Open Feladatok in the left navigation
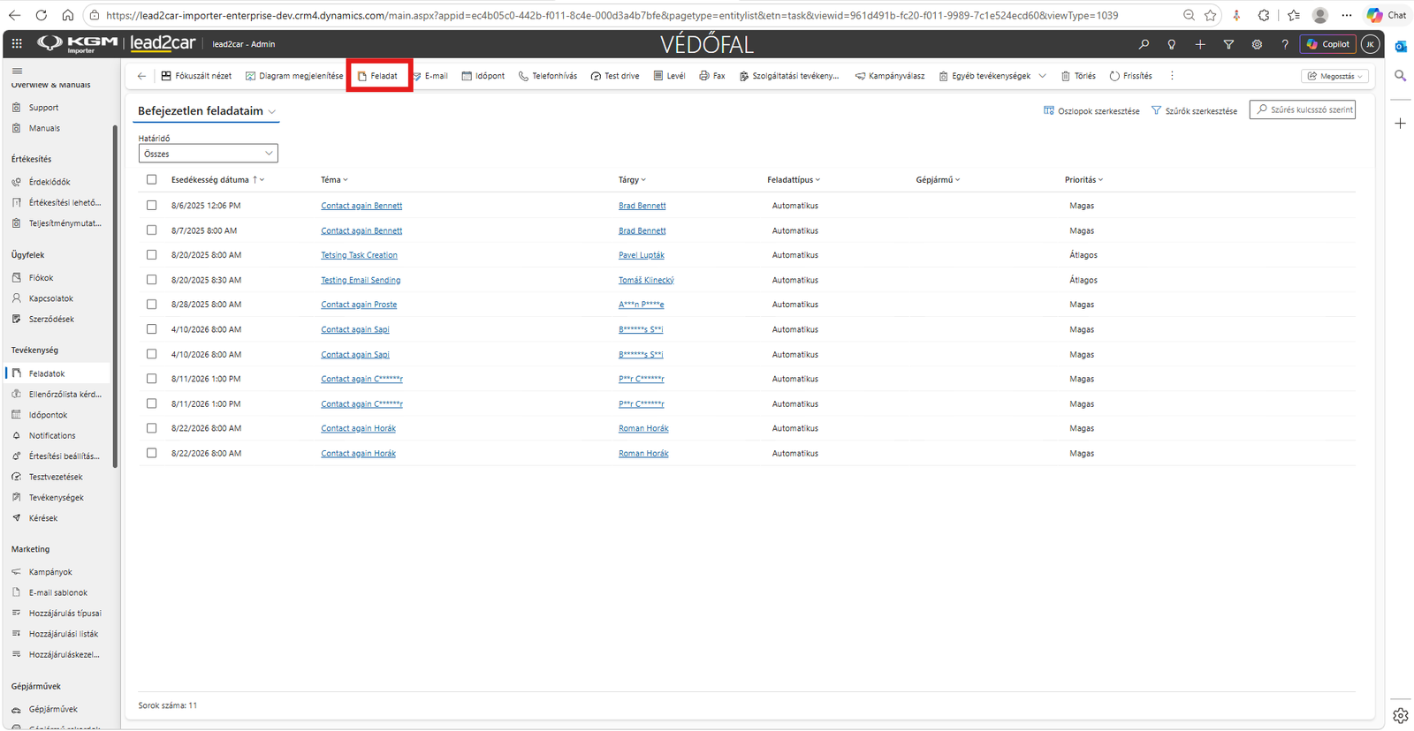The image size is (1414, 731). (58, 373)
